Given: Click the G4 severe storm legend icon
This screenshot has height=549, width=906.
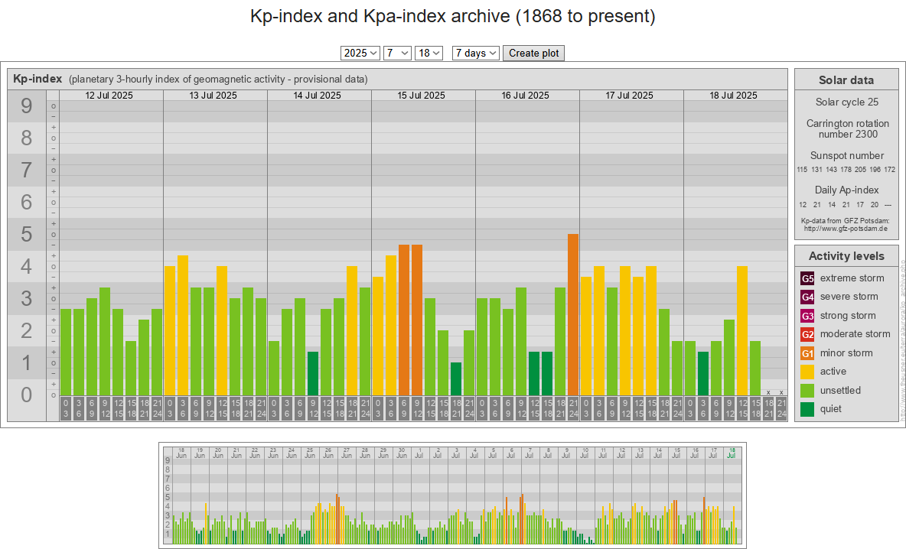Looking at the screenshot, I should pos(807,297).
